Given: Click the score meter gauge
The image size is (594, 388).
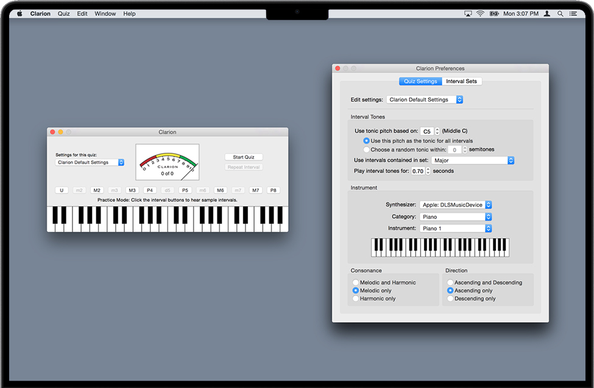Looking at the screenshot, I should [x=168, y=162].
